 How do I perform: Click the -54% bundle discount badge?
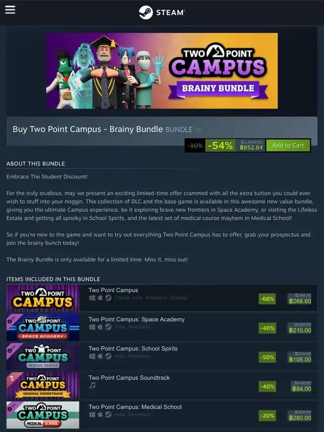(220, 145)
